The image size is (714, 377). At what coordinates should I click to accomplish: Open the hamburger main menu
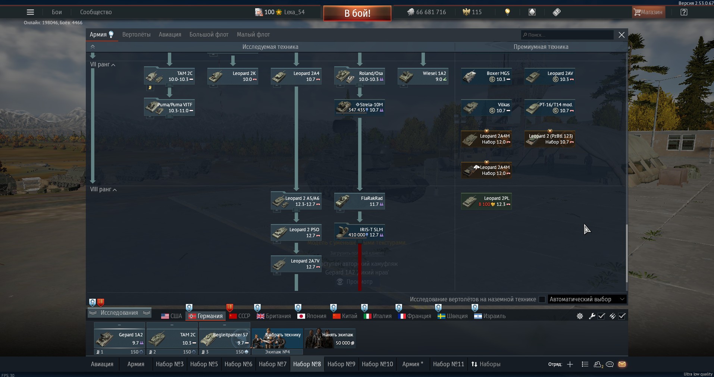click(x=30, y=12)
